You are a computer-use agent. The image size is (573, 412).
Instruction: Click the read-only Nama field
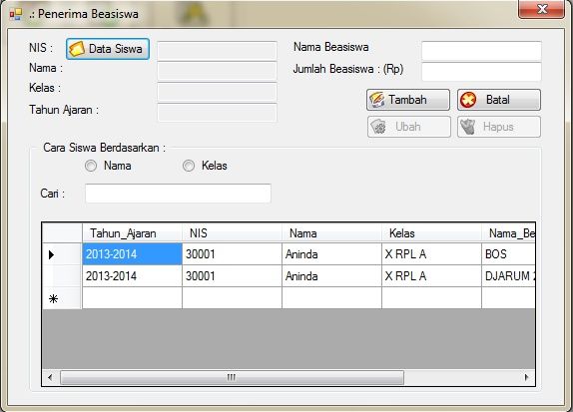[x=217, y=71]
